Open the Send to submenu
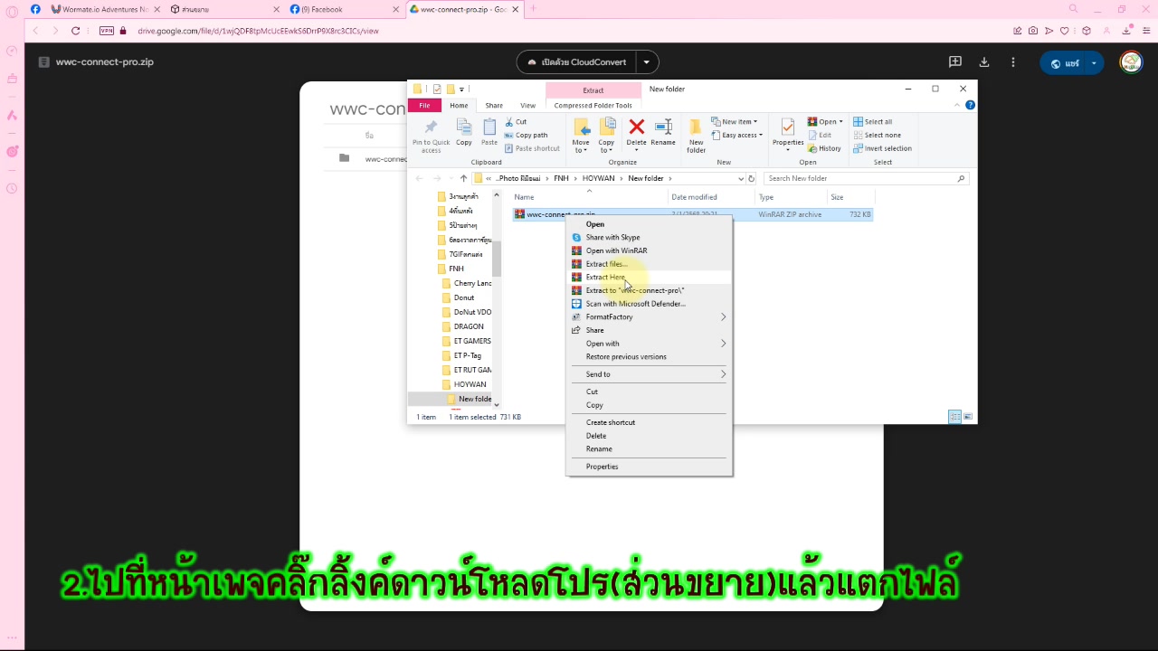 tap(649, 374)
